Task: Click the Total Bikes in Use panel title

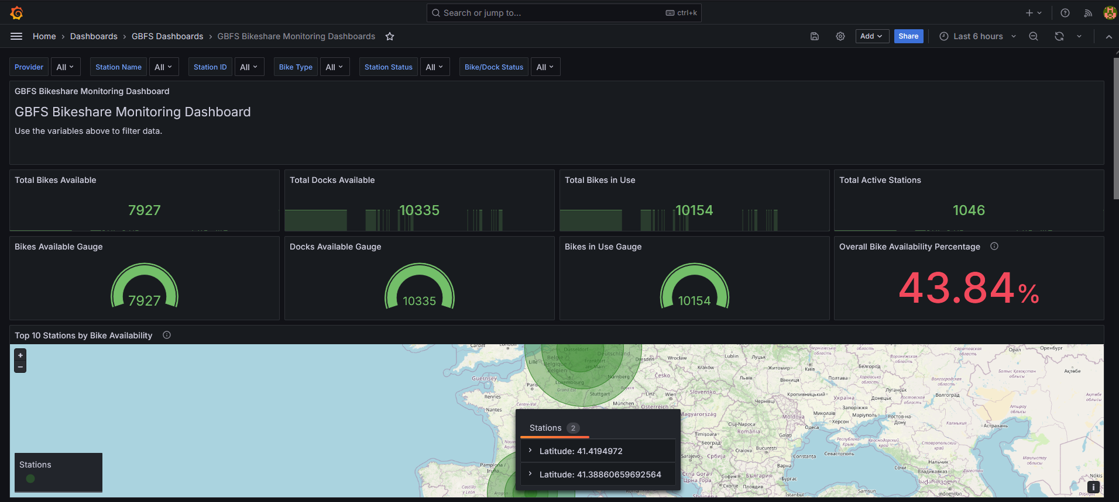Action: (x=600, y=180)
